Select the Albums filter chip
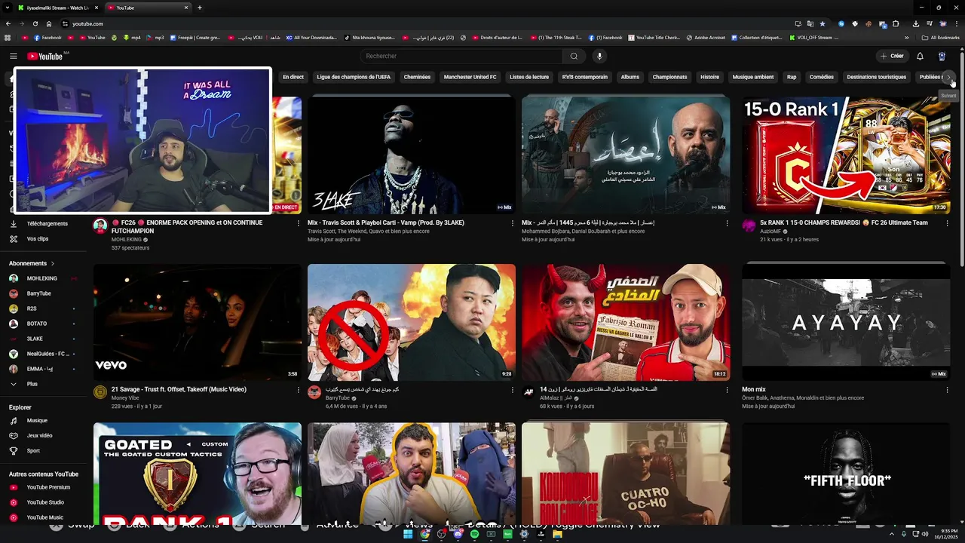 point(630,77)
